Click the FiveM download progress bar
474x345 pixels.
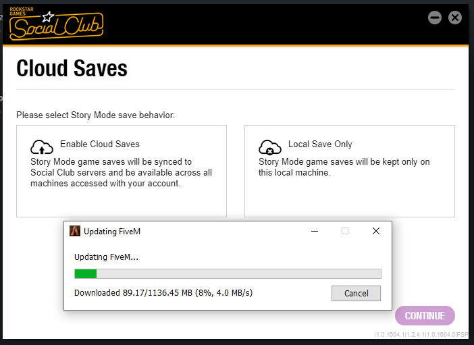click(228, 273)
